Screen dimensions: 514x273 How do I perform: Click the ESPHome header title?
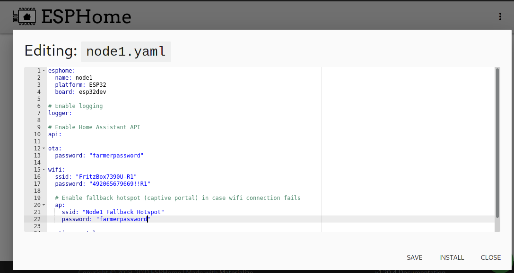click(x=86, y=17)
